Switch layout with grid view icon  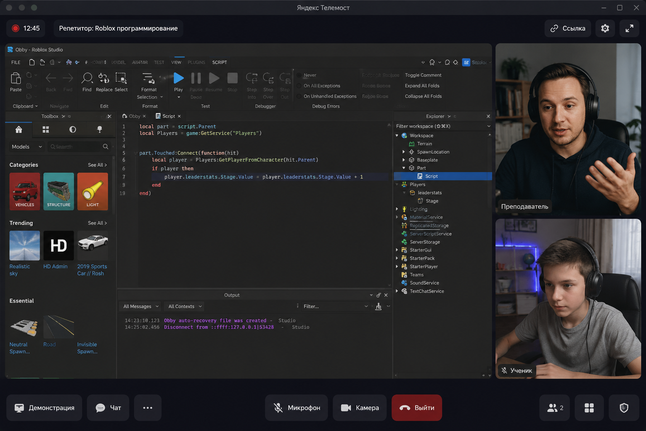coord(589,408)
